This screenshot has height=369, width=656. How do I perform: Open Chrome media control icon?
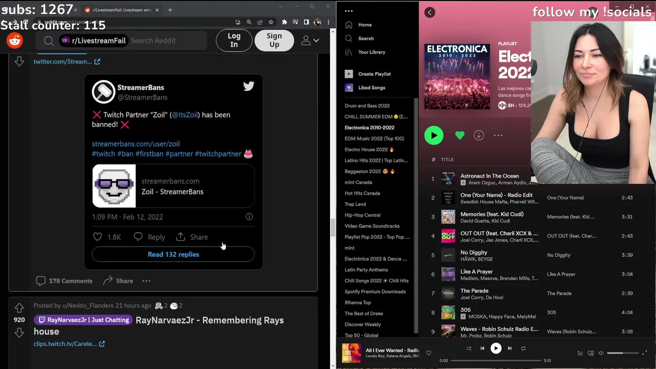pos(295,22)
